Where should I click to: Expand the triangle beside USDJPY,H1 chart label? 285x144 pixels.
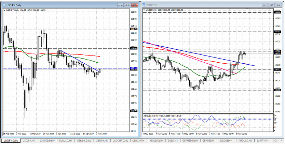[144, 10]
